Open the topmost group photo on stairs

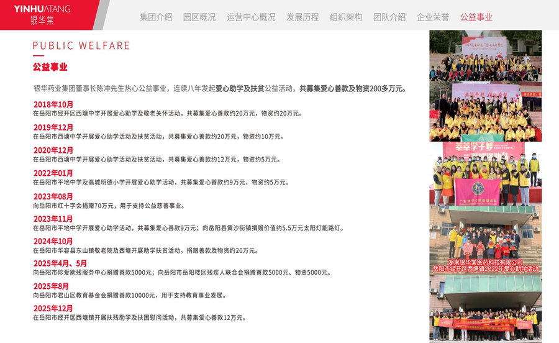(x=485, y=56)
